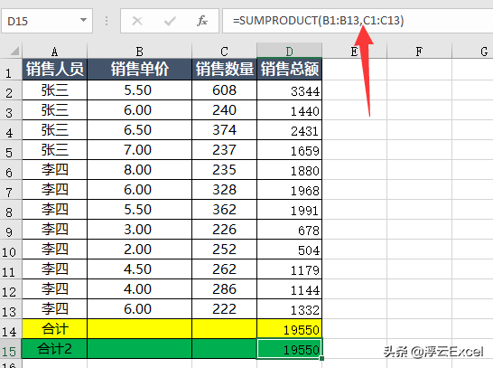Select column B header
Screen dimensions: 493x368
pos(139,51)
